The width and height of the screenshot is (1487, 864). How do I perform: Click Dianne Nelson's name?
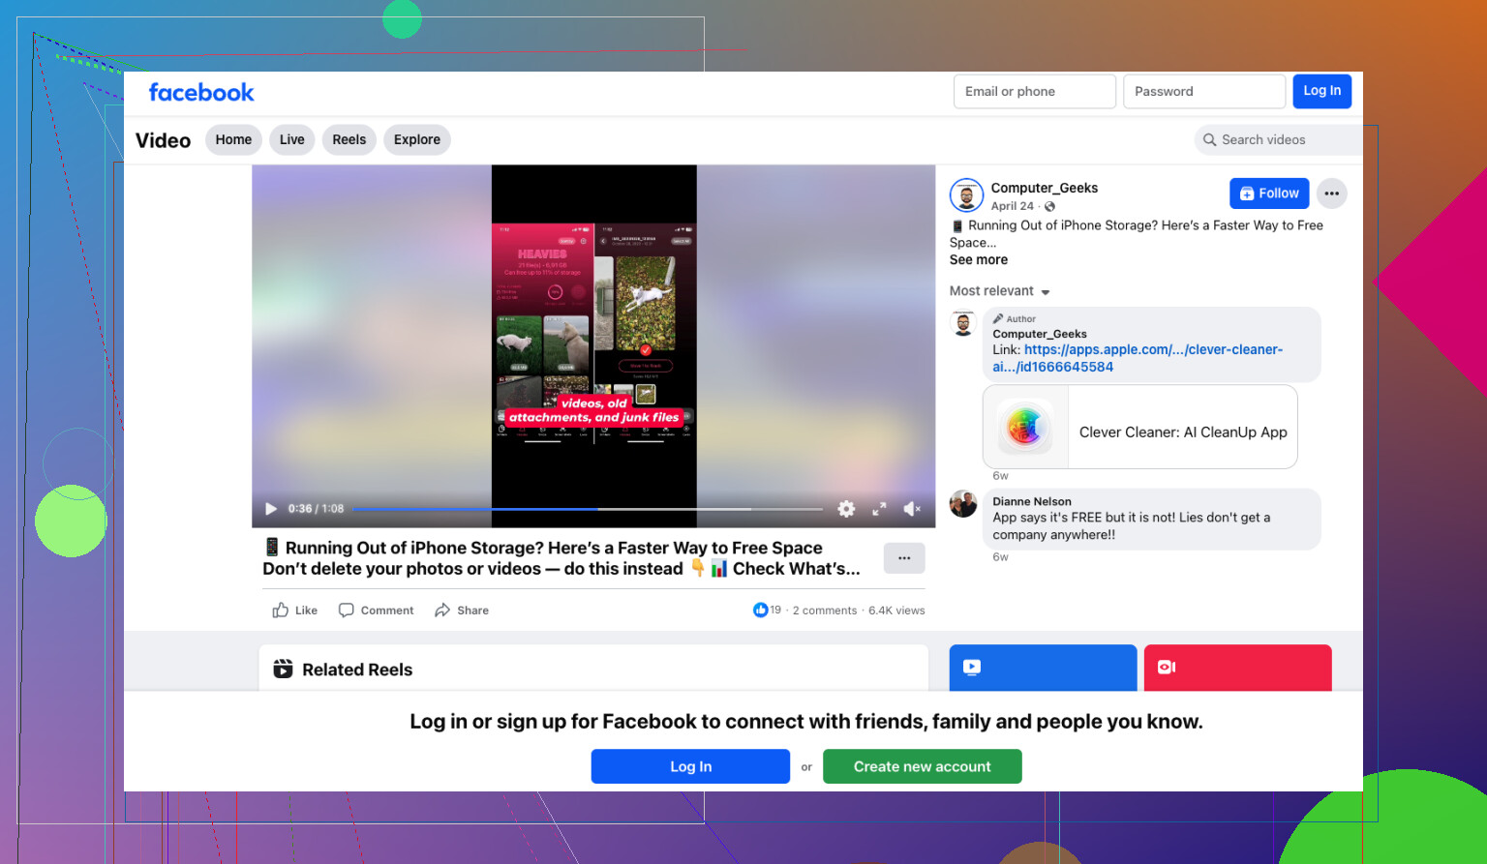click(1032, 501)
